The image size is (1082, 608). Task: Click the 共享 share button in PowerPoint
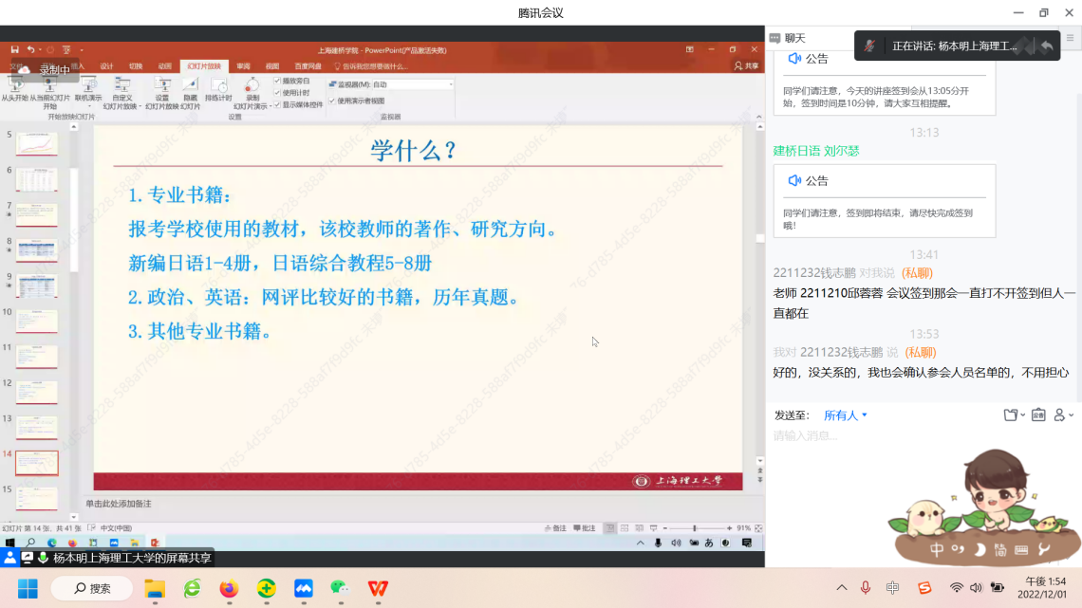pyautogui.click(x=746, y=66)
